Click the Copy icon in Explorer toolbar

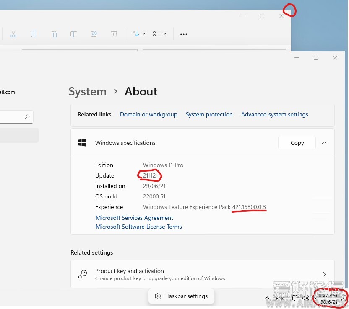[x=34, y=34]
